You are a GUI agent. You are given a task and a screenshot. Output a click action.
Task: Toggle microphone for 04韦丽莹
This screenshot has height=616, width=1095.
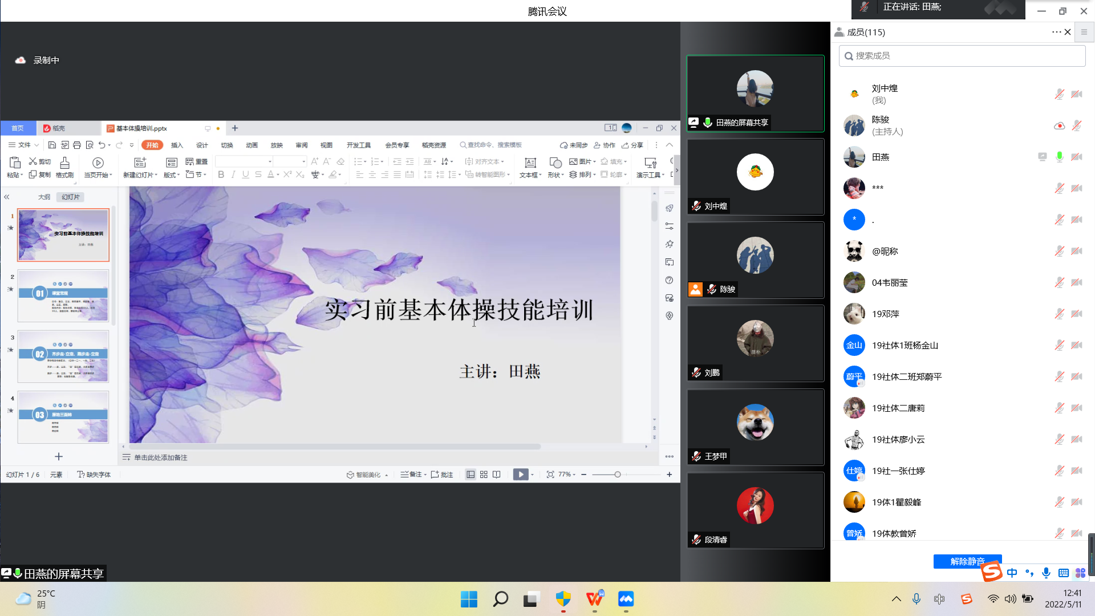[1060, 282]
